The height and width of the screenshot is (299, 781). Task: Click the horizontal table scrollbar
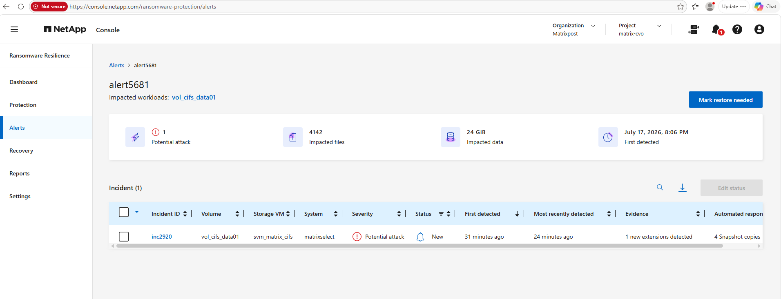pyautogui.click(x=420, y=246)
